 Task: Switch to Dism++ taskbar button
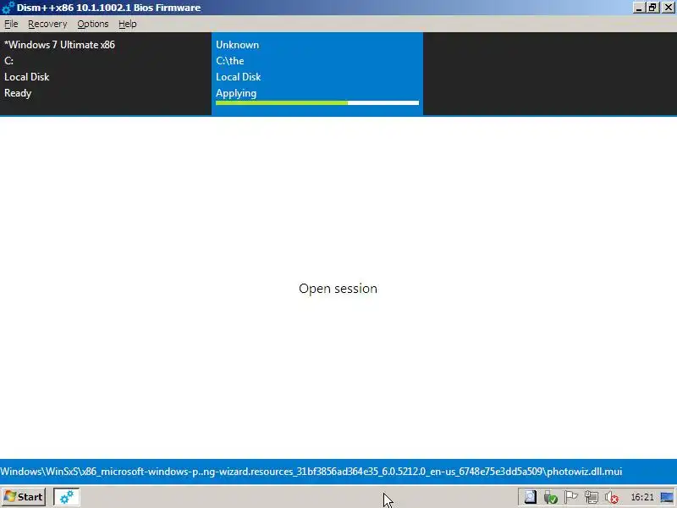click(x=67, y=497)
